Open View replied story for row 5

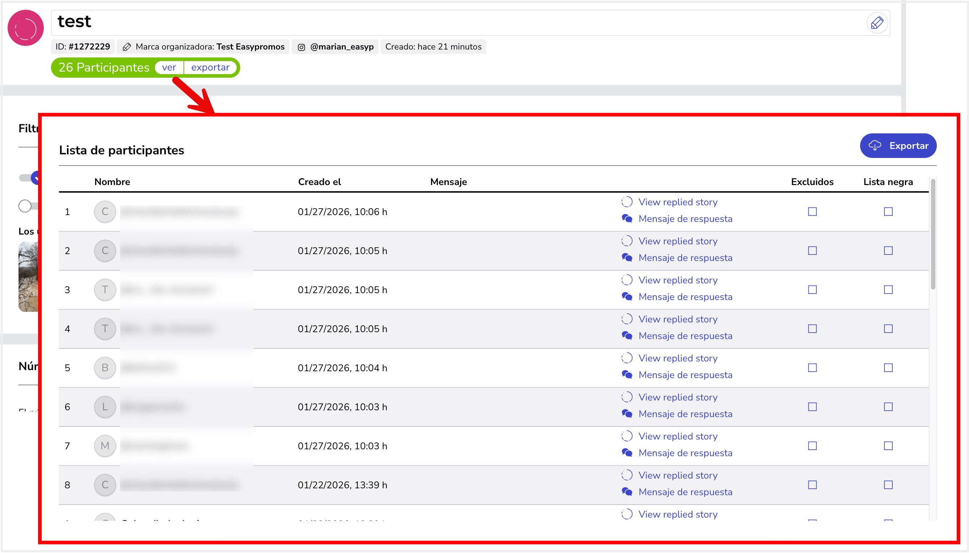pos(677,358)
